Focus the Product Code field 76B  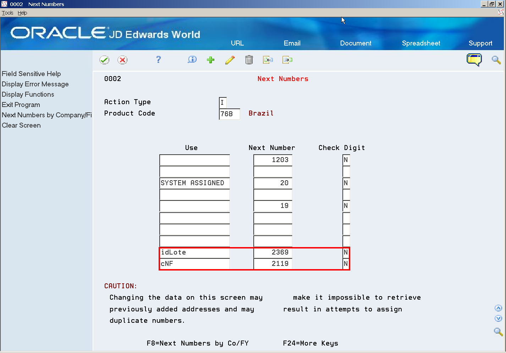[x=230, y=114]
